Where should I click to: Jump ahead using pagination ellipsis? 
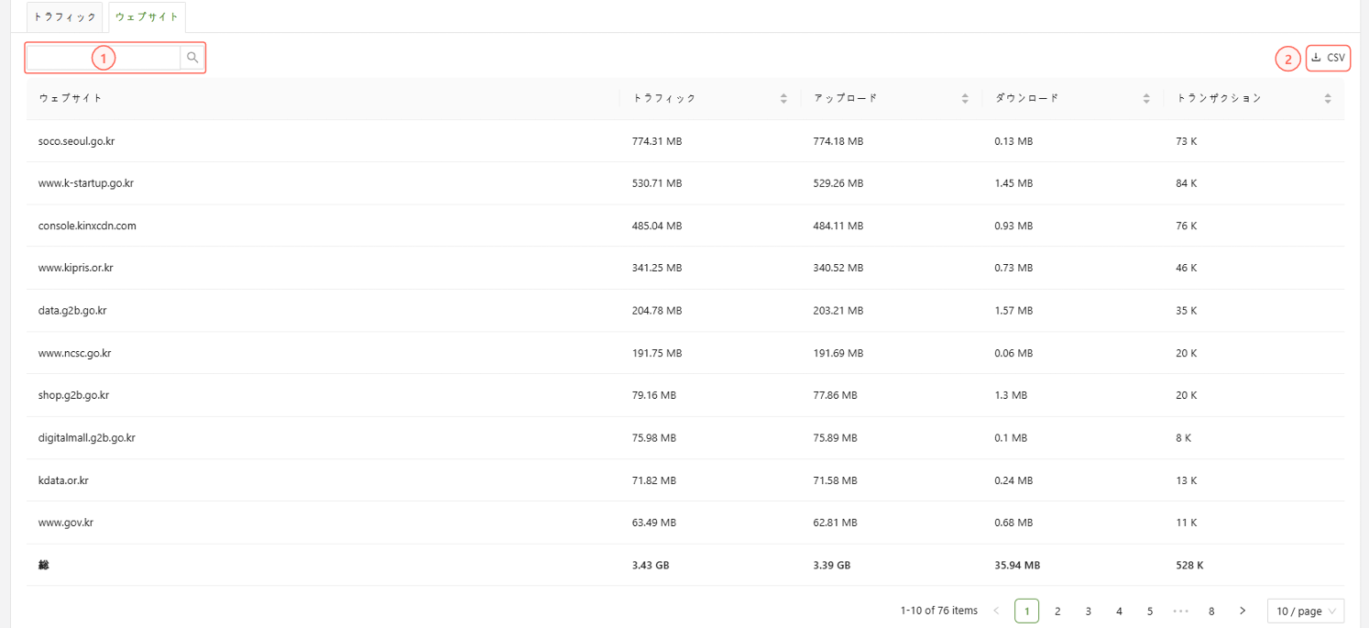tap(1180, 611)
